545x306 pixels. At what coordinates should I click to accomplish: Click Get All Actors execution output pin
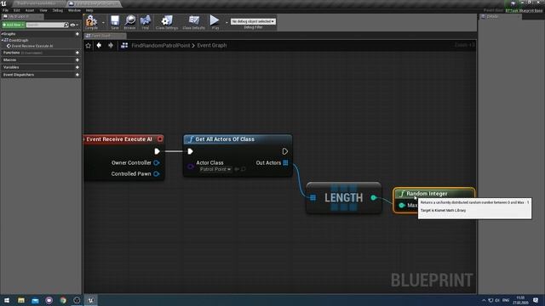pos(285,151)
